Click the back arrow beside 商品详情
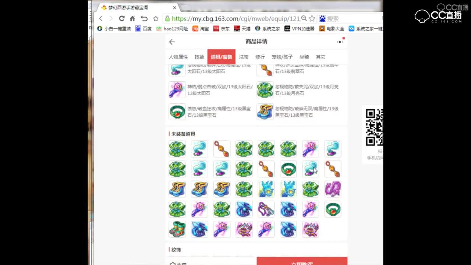Image resolution: width=471 pixels, height=265 pixels. 172,42
